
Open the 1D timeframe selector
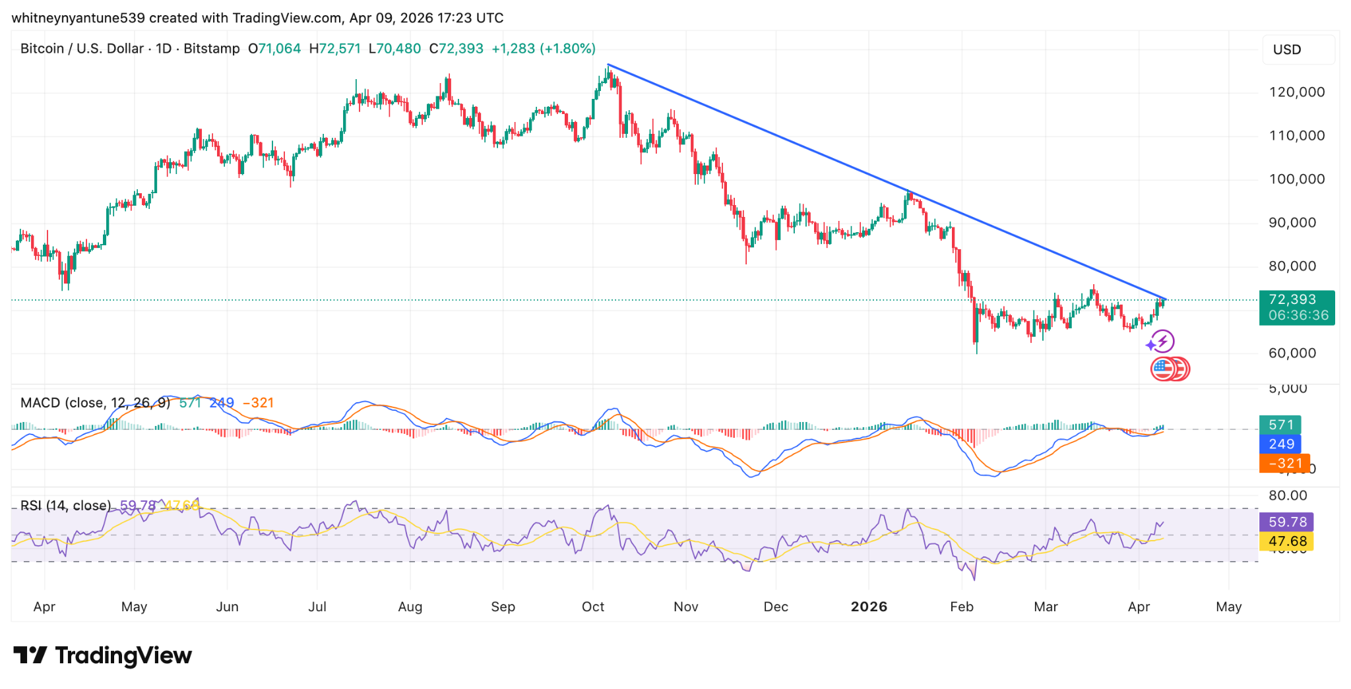pos(163,48)
